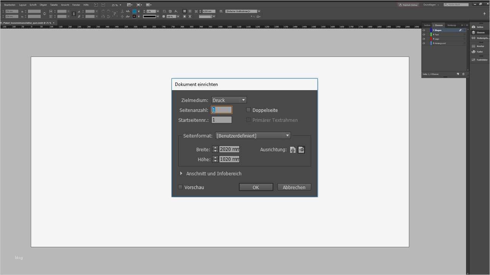This screenshot has width=490, height=275.
Task: Open the Objekt menu
Action: click(x=43, y=5)
